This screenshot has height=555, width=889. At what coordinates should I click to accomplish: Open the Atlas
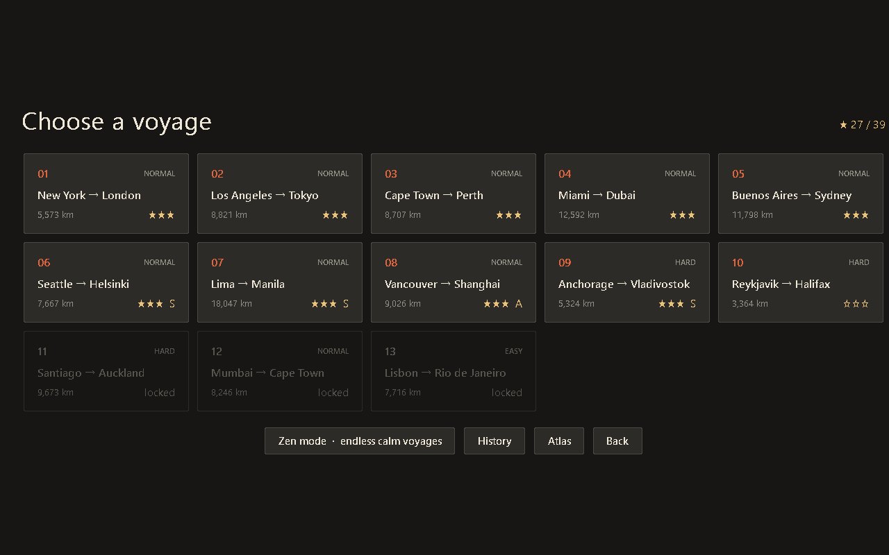(559, 441)
